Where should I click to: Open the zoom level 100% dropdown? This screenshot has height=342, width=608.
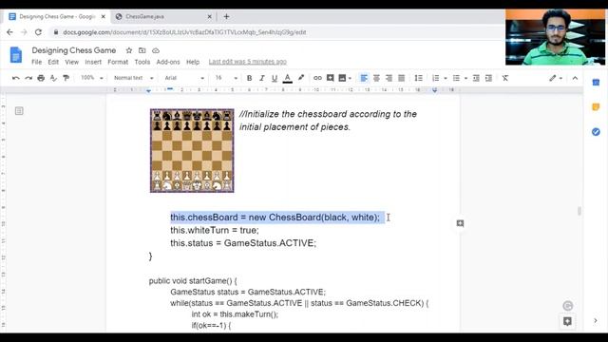click(92, 78)
